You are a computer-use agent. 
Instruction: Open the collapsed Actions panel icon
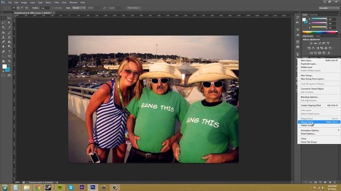[298, 22]
